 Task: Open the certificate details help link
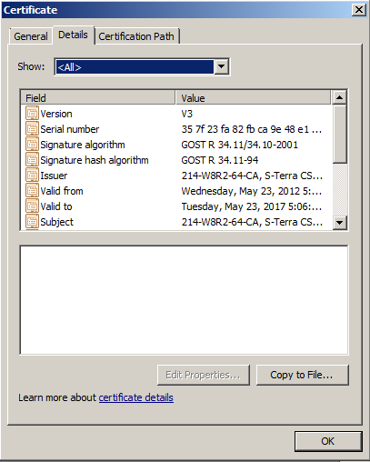pyautogui.click(x=136, y=397)
